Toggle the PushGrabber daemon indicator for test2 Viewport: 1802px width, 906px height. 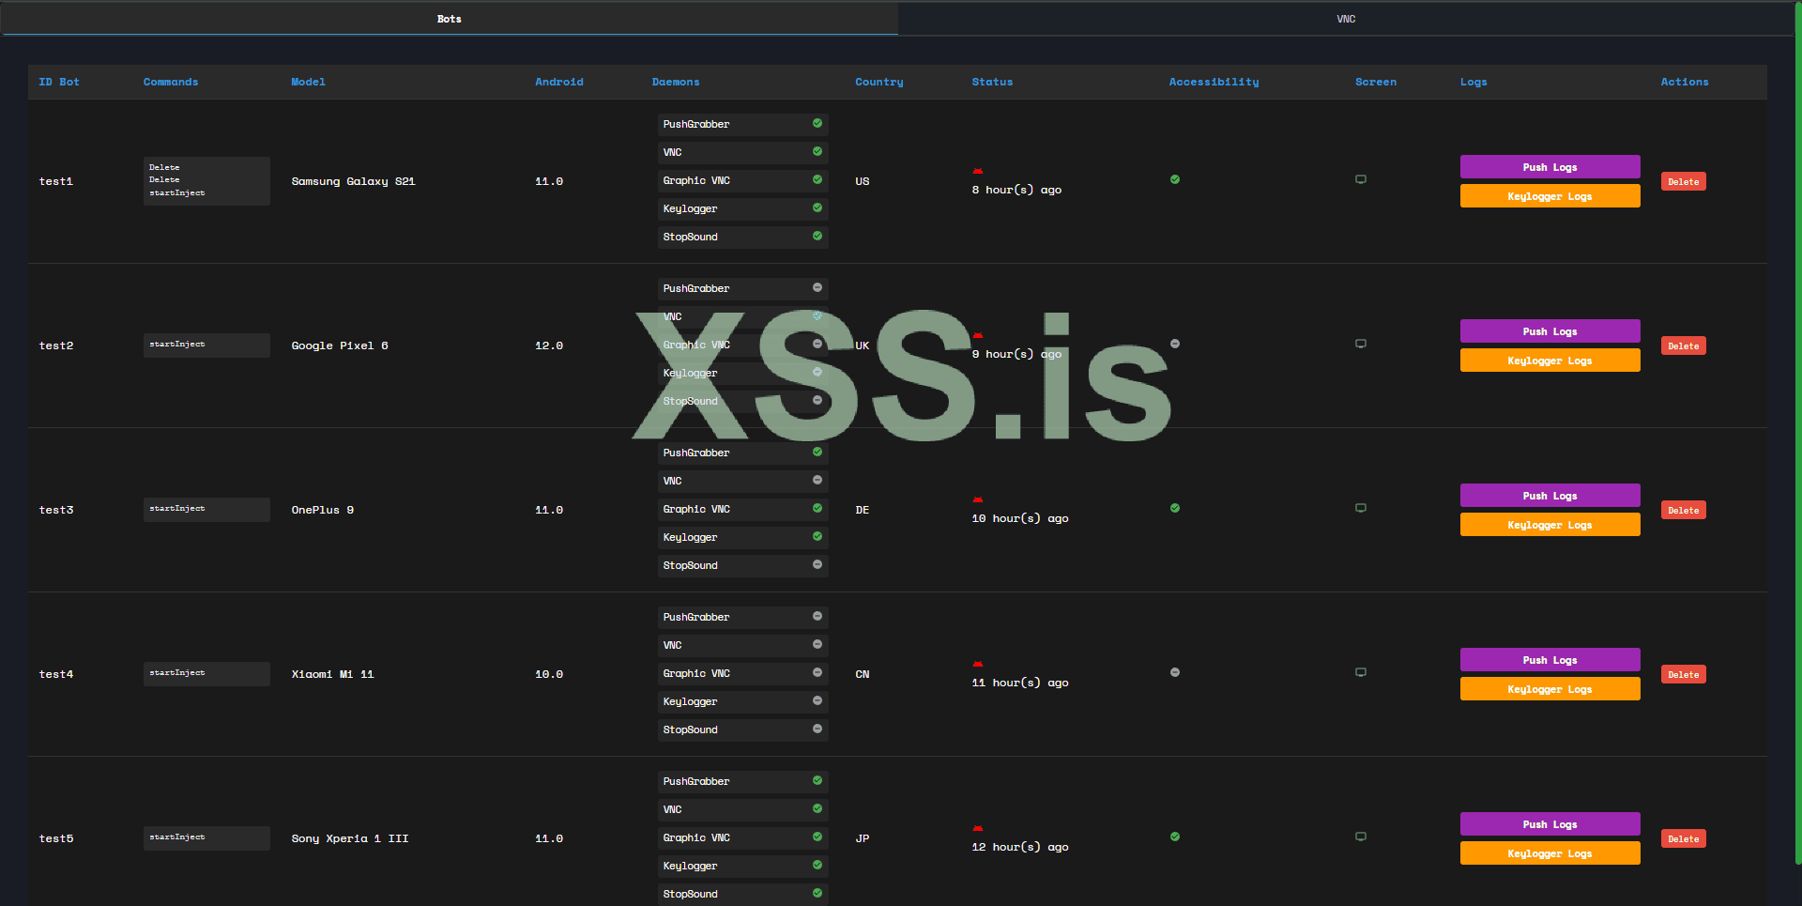pyautogui.click(x=817, y=287)
